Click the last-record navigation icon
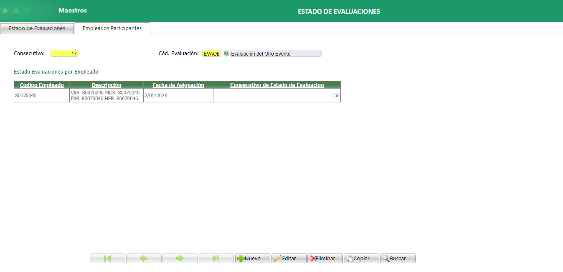 tap(216, 258)
